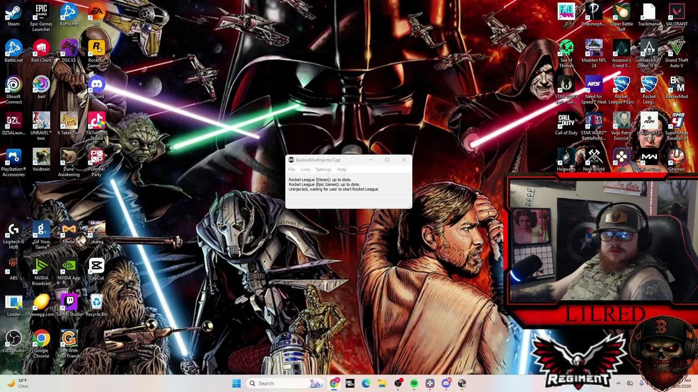
Task: Select the Pummel Party desktop icon
Action: tap(97, 163)
